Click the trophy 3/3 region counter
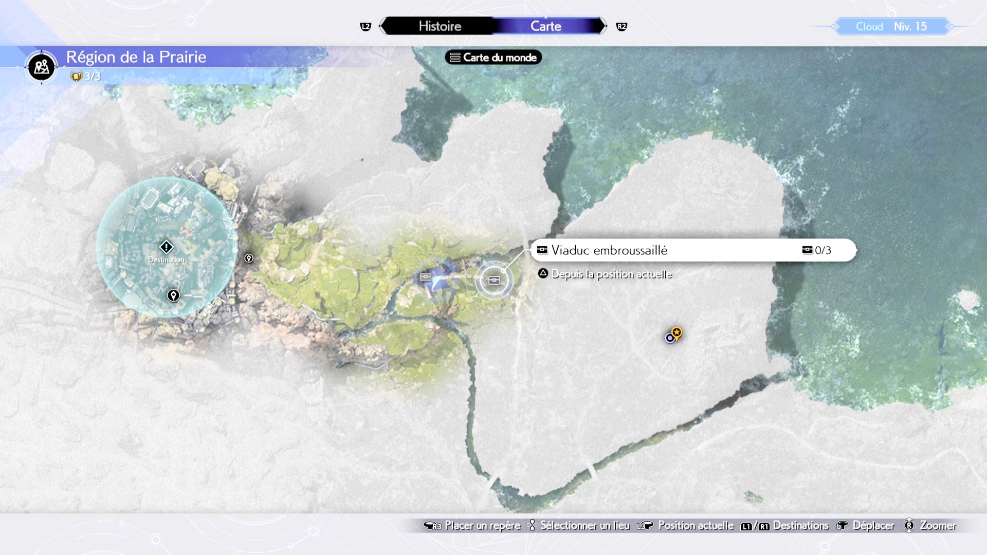 [86, 77]
